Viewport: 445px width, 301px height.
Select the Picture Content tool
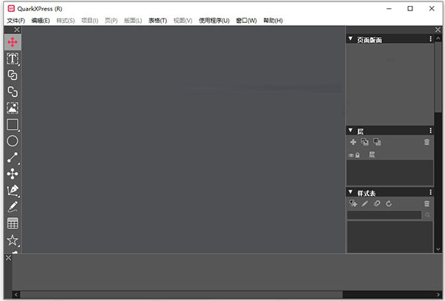pos(13,108)
